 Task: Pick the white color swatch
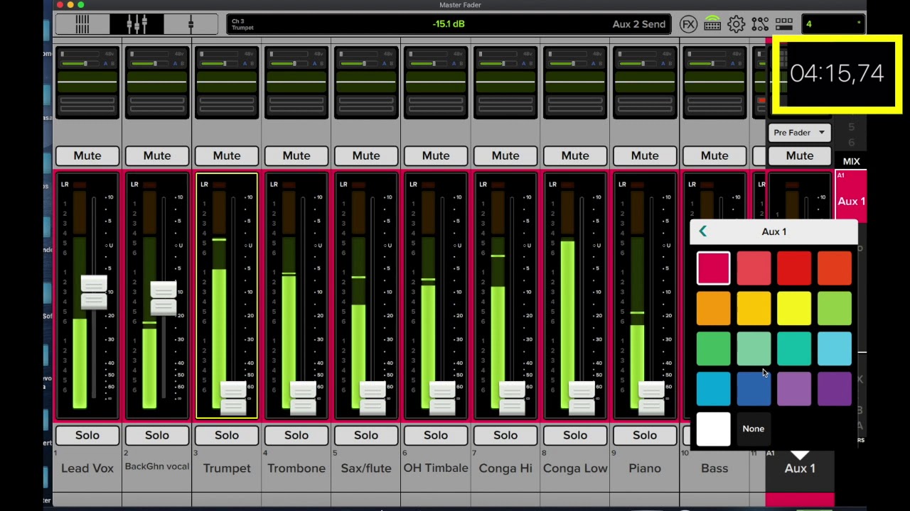pos(713,429)
